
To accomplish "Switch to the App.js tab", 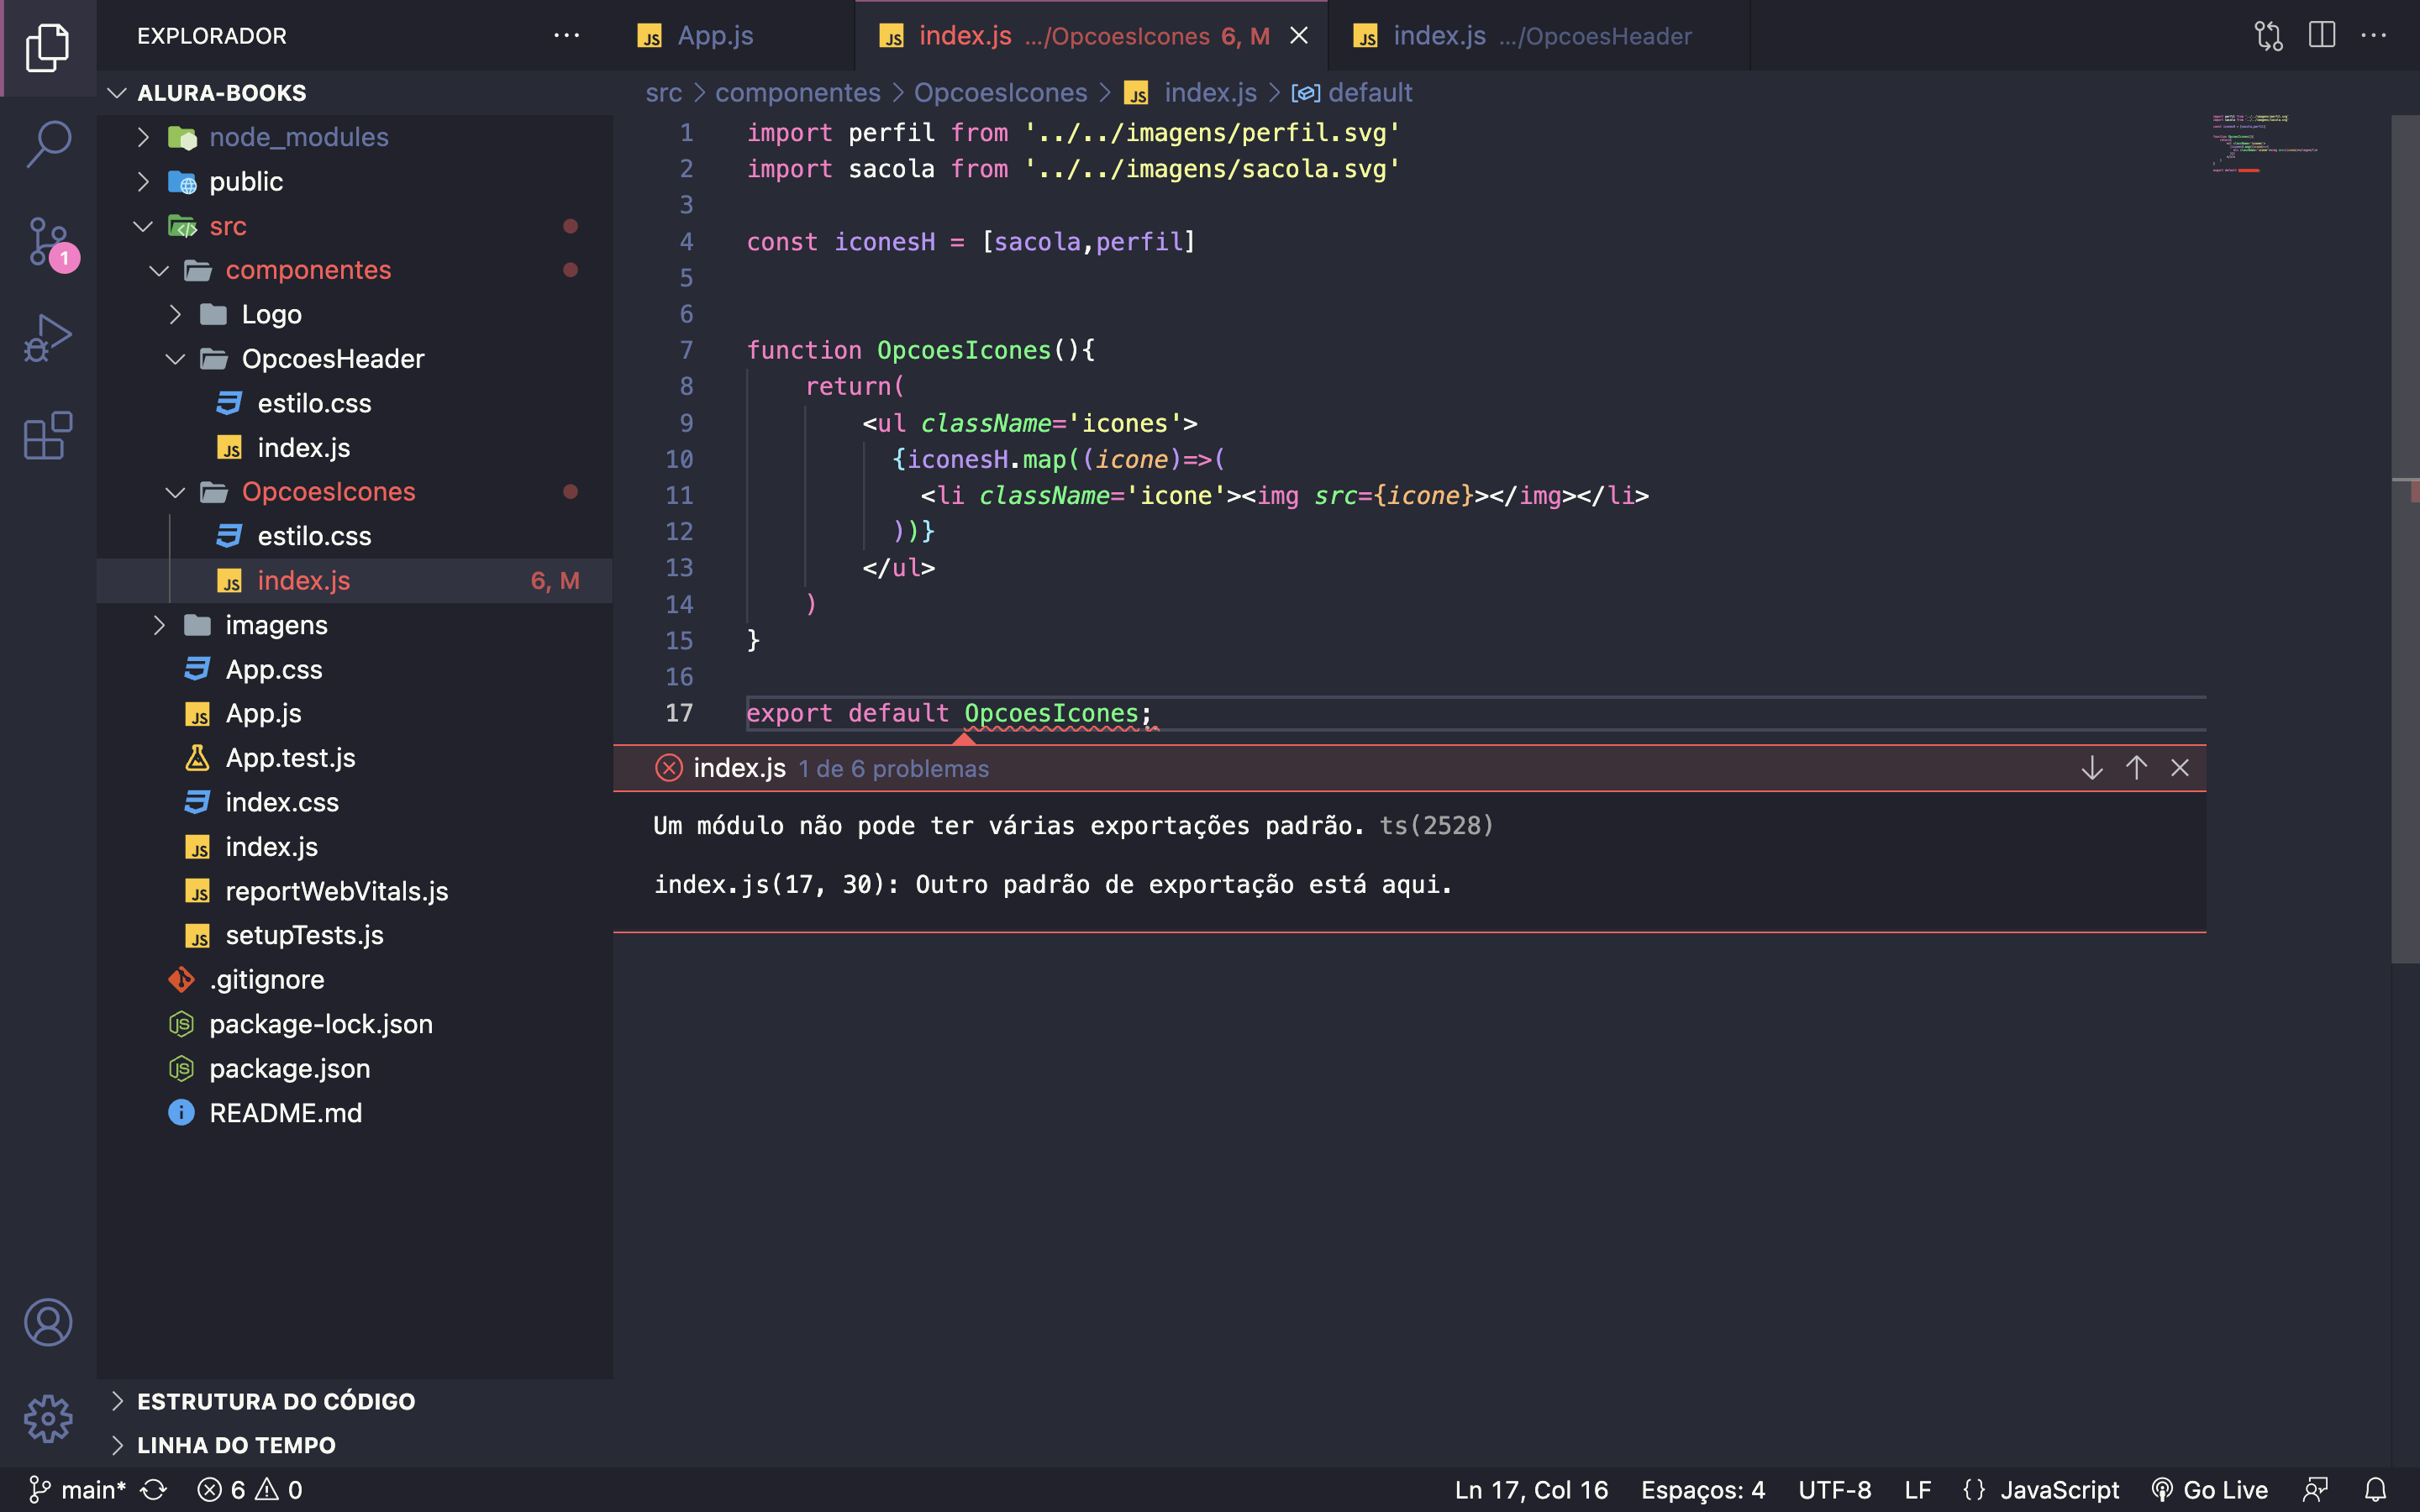I will pos(735,36).
